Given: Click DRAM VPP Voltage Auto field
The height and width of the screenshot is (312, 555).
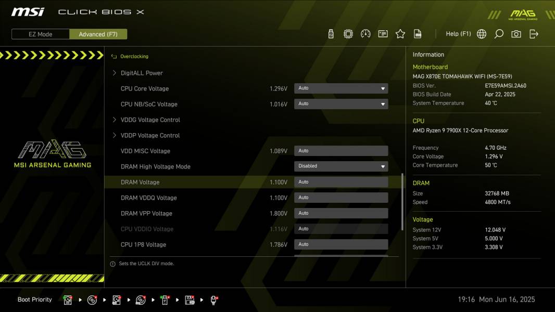Looking at the screenshot, I should click(x=341, y=213).
